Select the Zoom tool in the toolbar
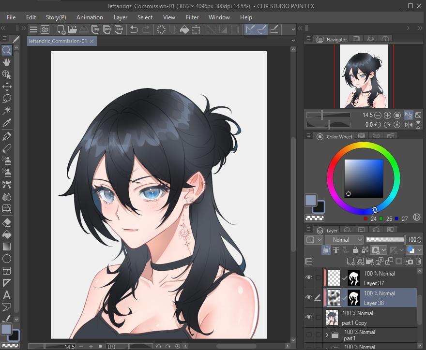This screenshot has width=426, height=350. coord(6,50)
